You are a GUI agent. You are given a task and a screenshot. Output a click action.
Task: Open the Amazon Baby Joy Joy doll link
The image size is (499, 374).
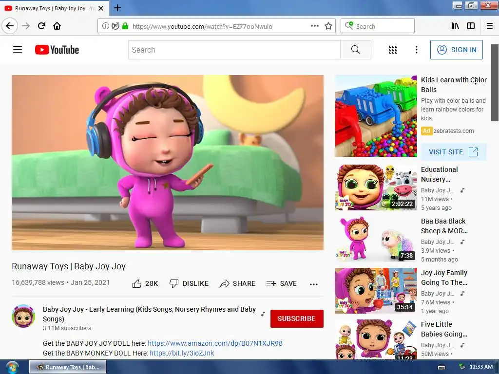[215, 343]
